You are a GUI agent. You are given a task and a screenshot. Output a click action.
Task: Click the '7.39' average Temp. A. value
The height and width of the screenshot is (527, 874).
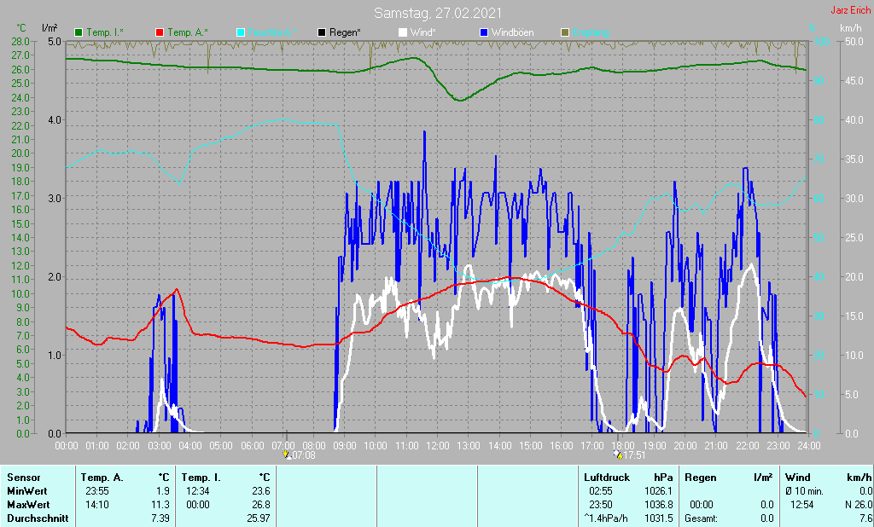pos(160,518)
